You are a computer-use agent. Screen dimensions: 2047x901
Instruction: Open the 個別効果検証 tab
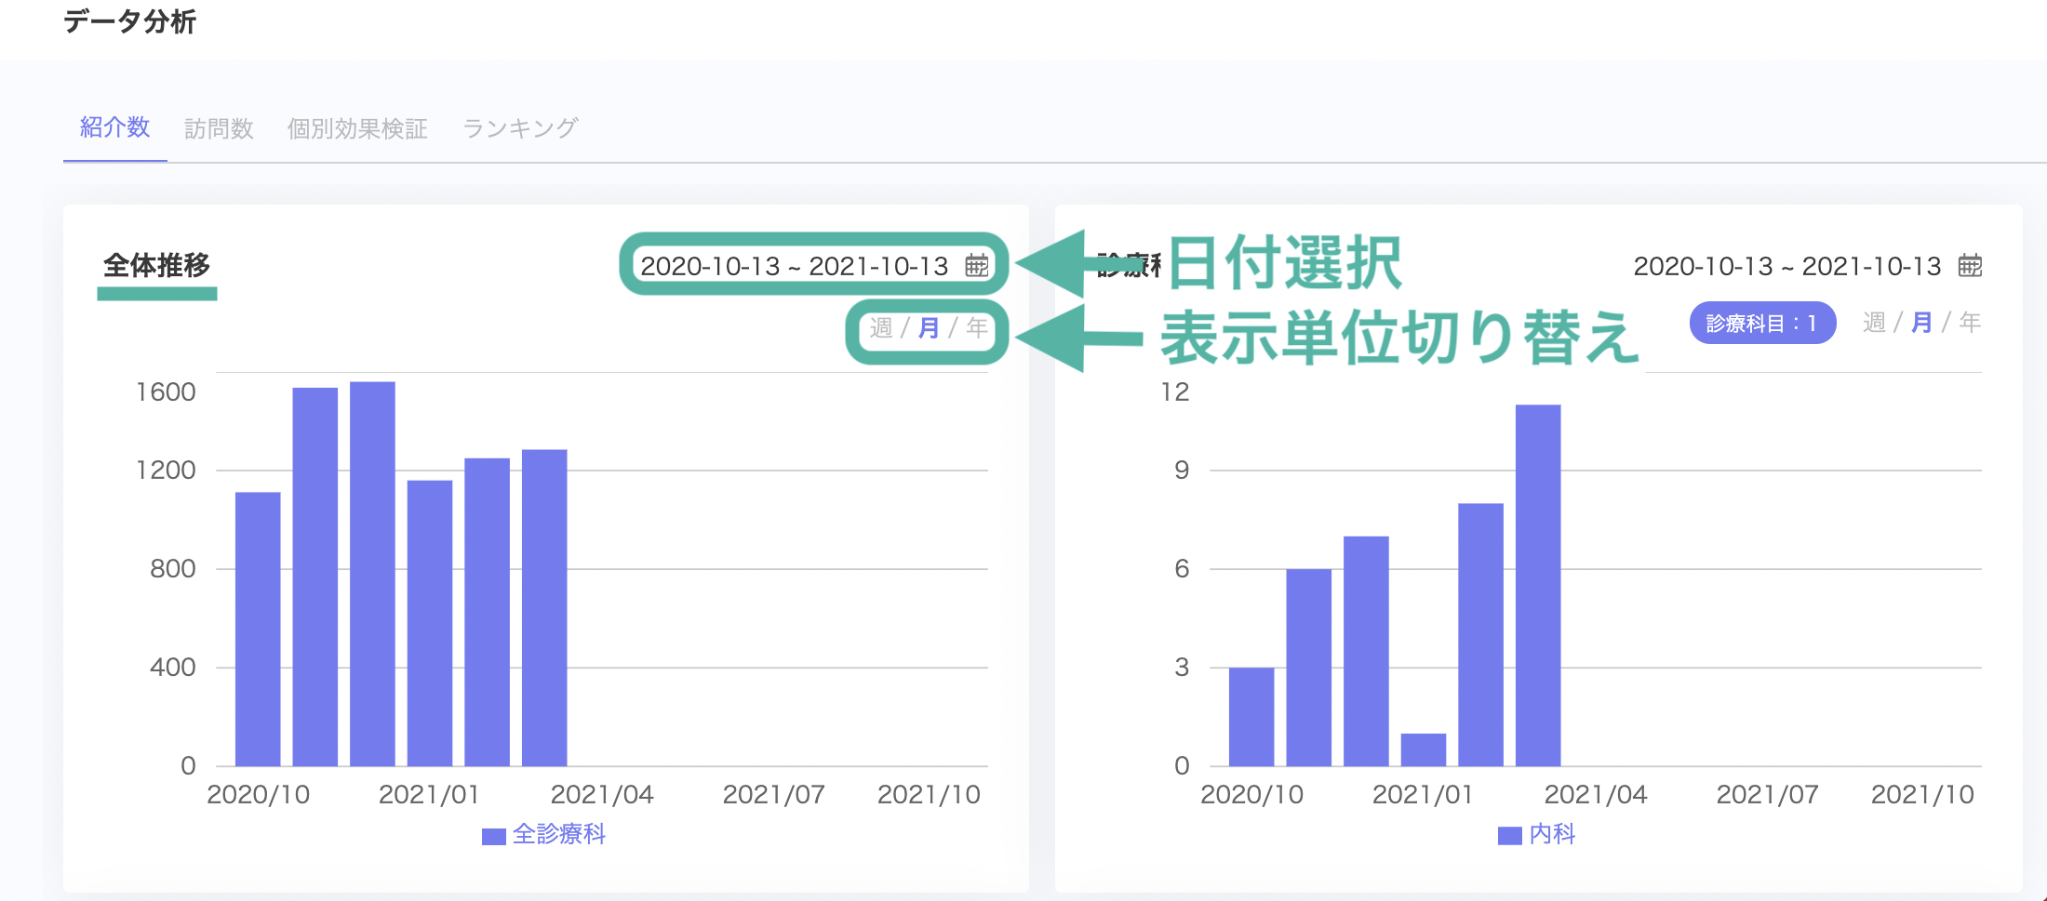pos(357,128)
